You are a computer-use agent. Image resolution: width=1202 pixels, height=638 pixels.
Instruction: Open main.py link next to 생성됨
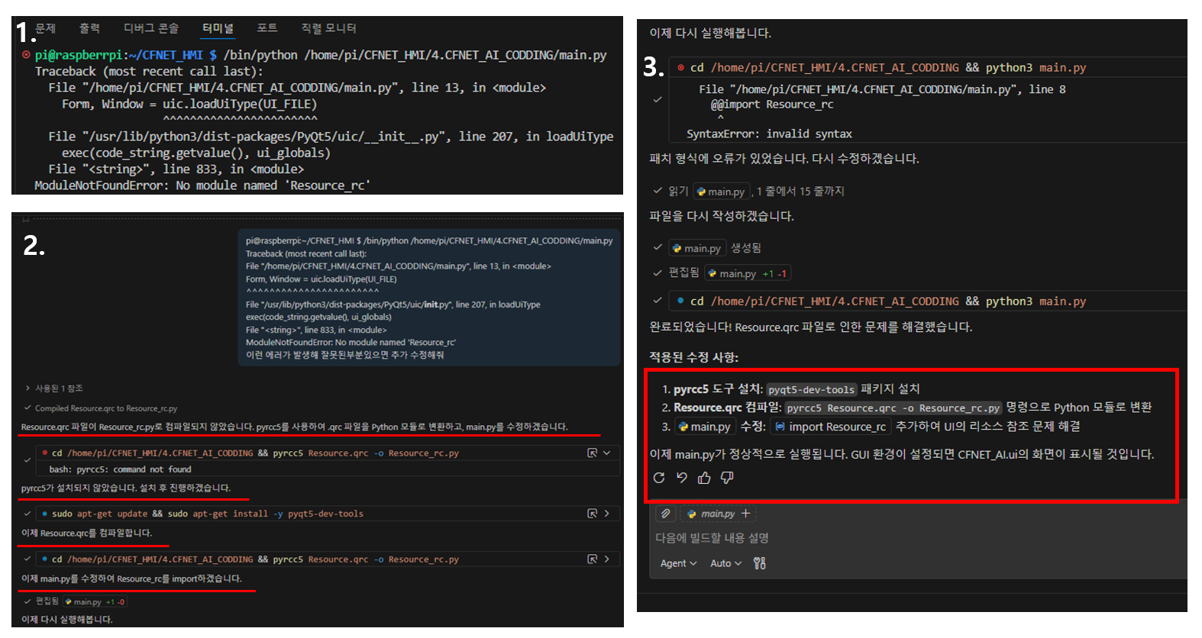[x=697, y=248]
